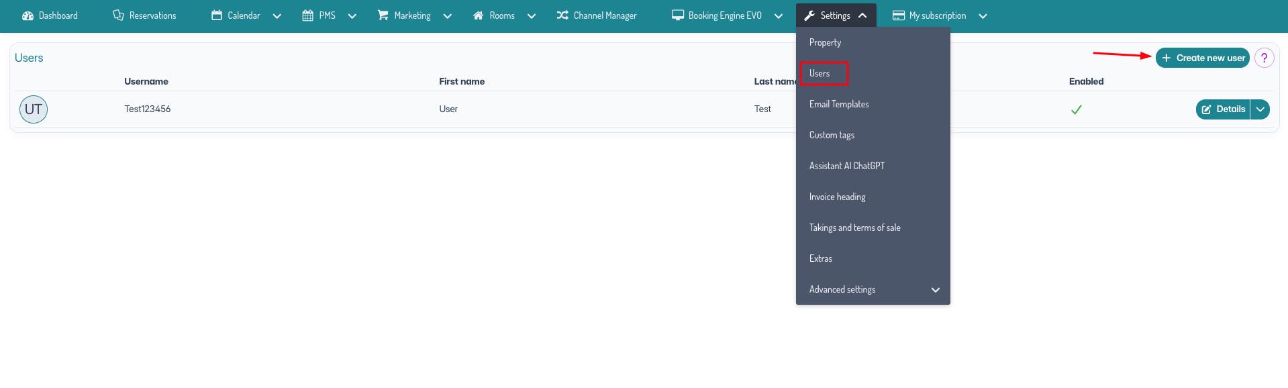The width and height of the screenshot is (1288, 388).
Task: Click the Username column header
Action: click(x=146, y=81)
